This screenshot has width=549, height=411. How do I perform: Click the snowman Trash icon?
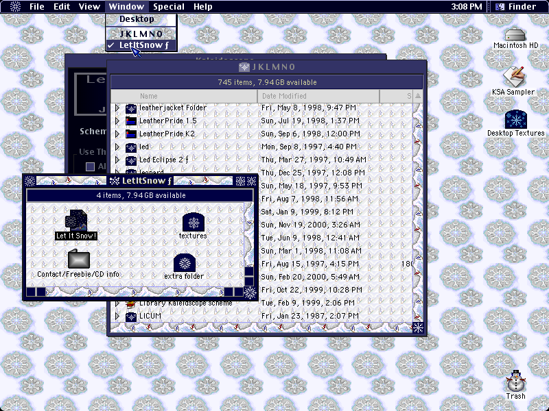click(x=516, y=381)
